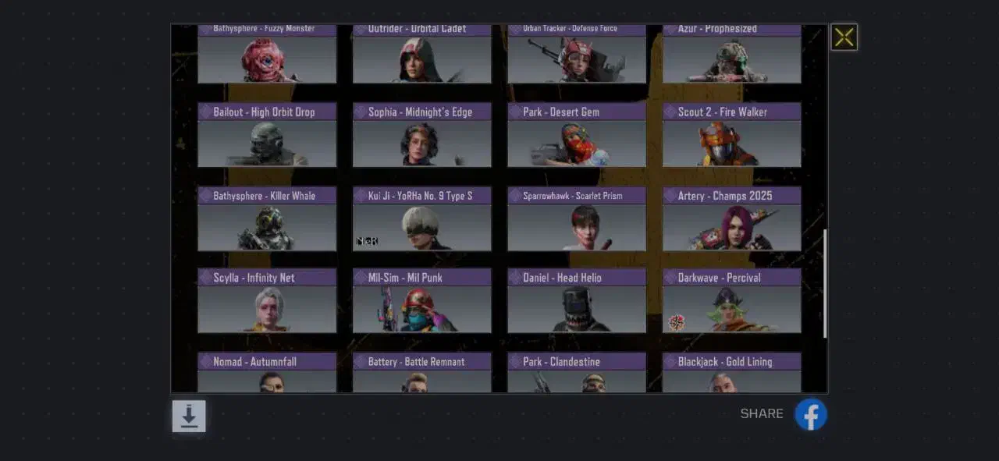Image resolution: width=999 pixels, height=461 pixels.
Task: Click the download arrow icon
Action: [189, 416]
